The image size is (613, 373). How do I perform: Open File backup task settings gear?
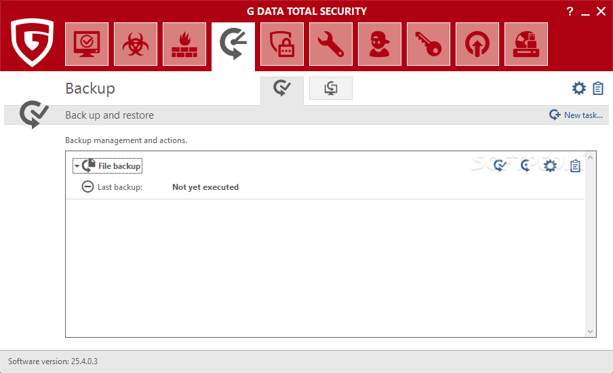click(x=550, y=165)
